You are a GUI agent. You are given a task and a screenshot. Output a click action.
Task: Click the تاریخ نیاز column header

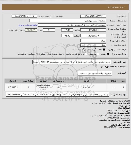click(x=13, y=81)
